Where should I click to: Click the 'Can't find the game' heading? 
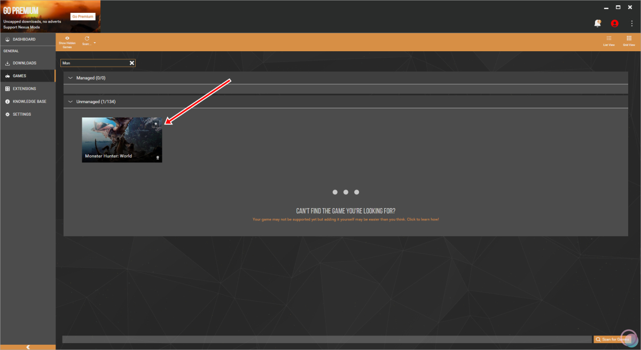point(346,211)
